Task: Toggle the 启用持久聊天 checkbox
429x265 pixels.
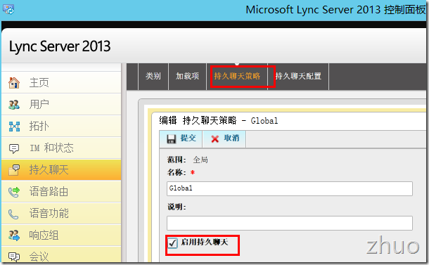Action: [x=172, y=243]
